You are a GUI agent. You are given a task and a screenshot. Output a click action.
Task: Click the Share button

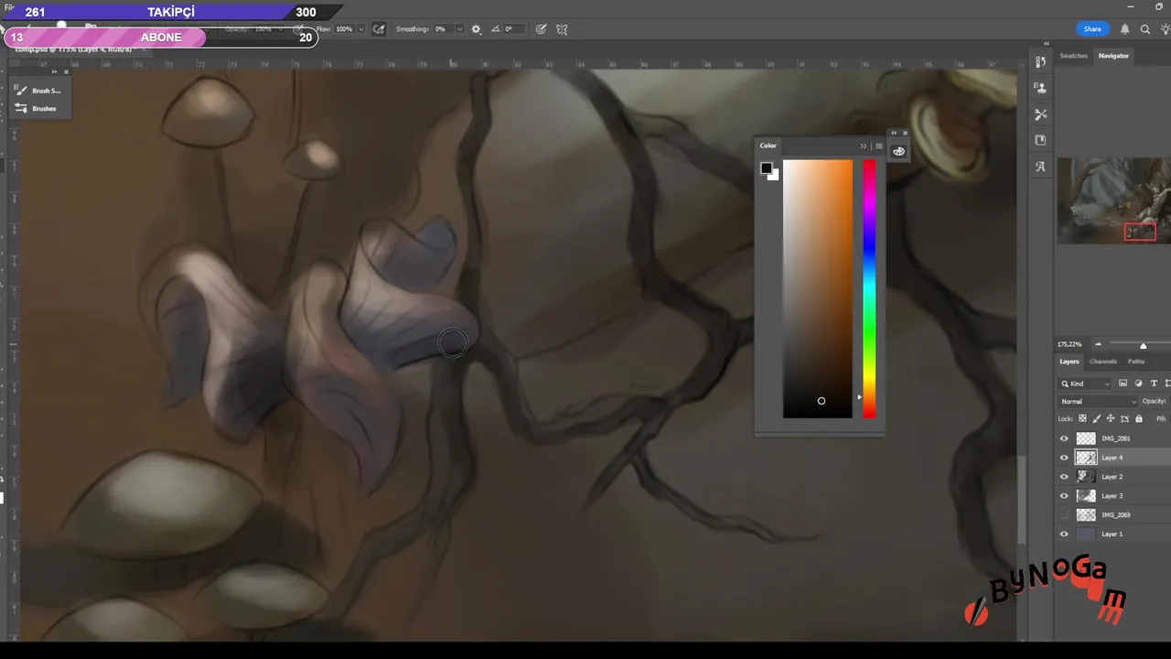(1092, 29)
